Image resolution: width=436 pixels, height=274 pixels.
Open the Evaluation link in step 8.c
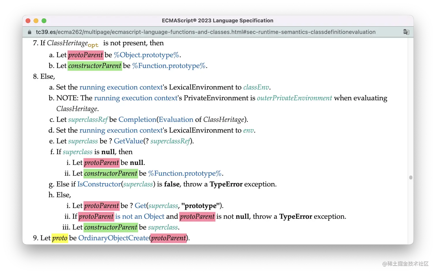pos(176,120)
